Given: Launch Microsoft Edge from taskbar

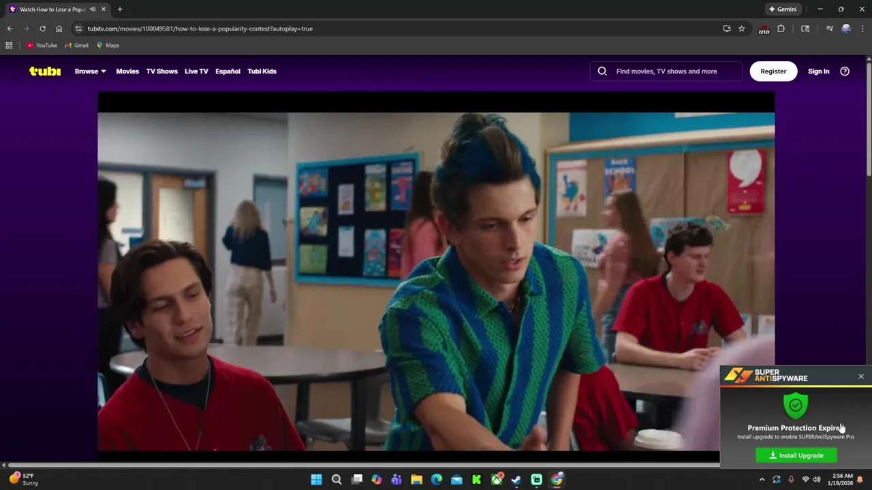Looking at the screenshot, I should pos(437,480).
